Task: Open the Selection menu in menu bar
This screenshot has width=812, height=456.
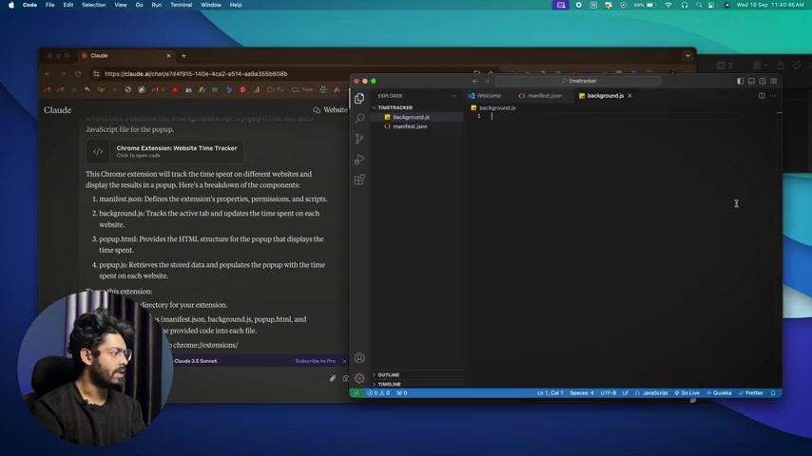Action: pyautogui.click(x=94, y=5)
